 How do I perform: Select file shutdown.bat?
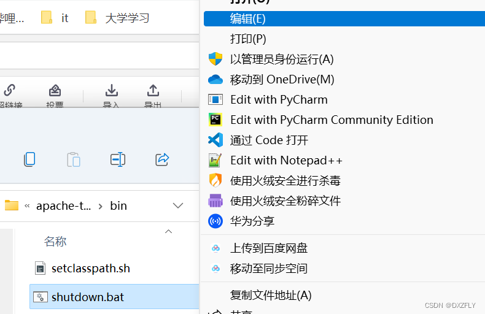click(114, 297)
